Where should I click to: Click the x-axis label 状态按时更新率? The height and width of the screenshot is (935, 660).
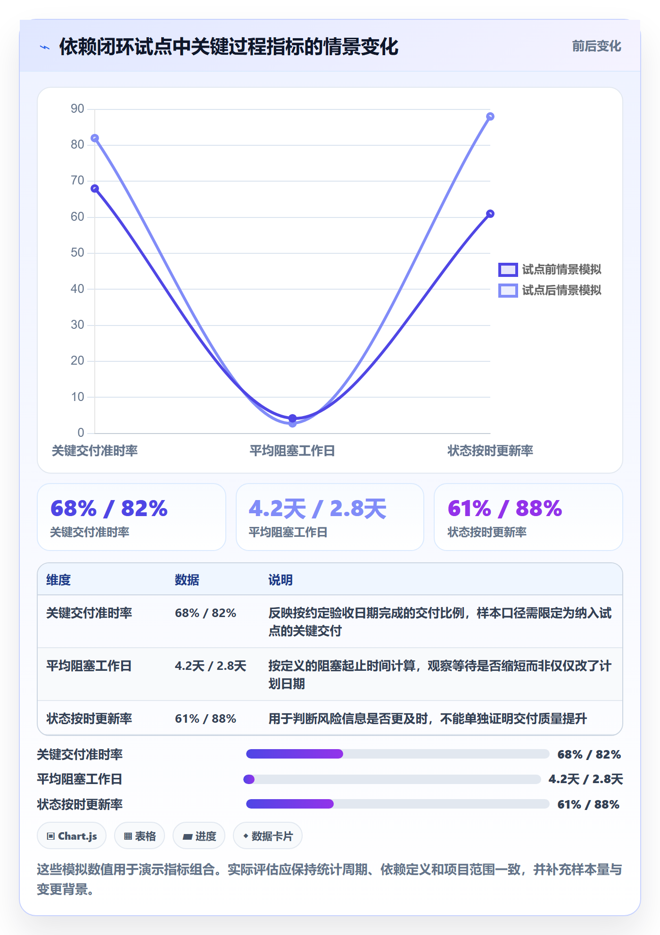[490, 451]
